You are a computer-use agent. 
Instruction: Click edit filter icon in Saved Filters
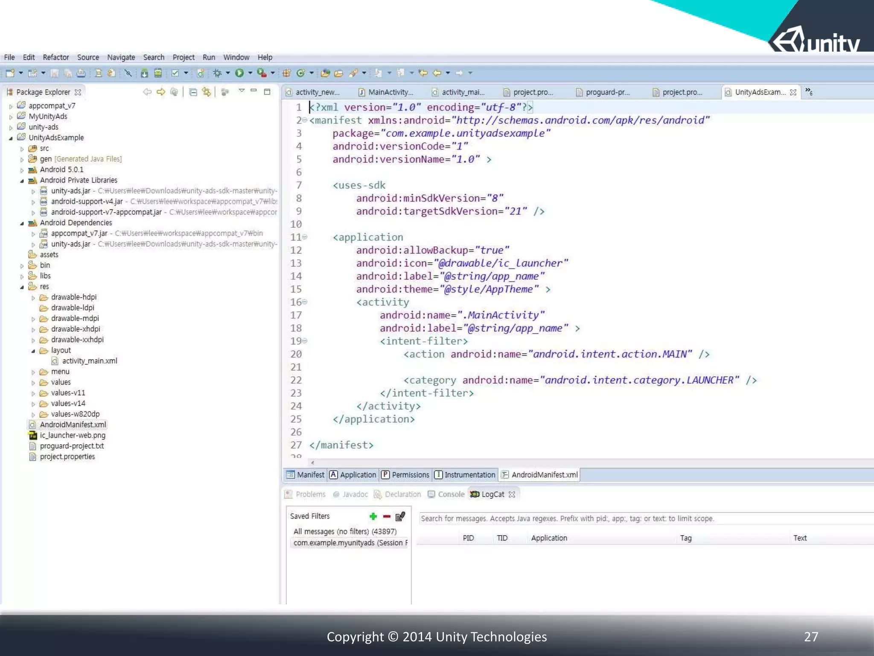tap(400, 517)
